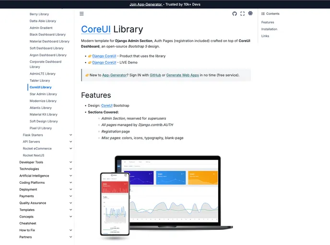Image resolution: width=330 pixels, height=245 pixels.
Task: Enter fullscreen mode via expand icon
Action: [x=242, y=14]
